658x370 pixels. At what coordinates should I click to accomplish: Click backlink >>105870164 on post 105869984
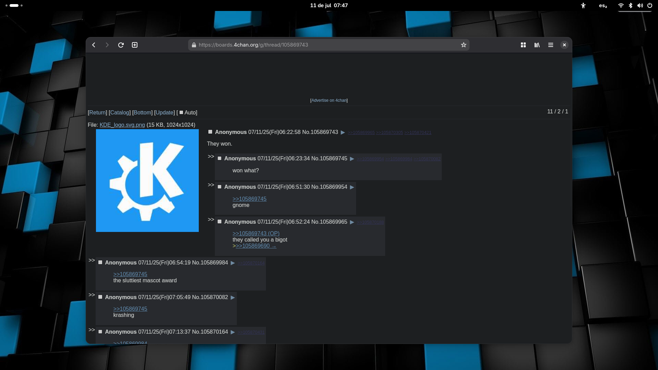pyautogui.click(x=251, y=263)
